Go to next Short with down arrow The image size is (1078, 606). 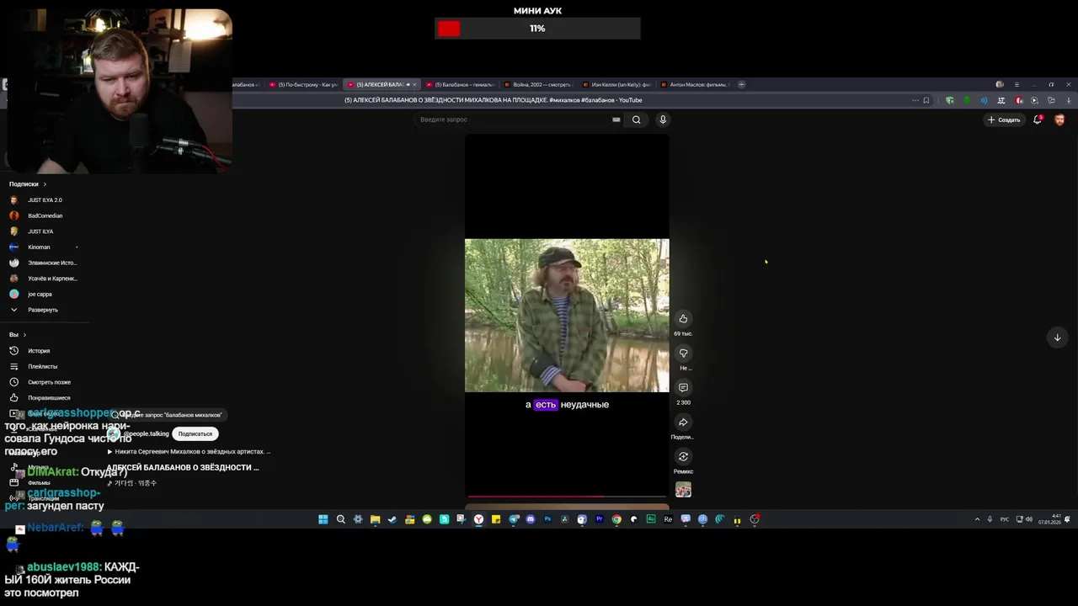[1057, 338]
